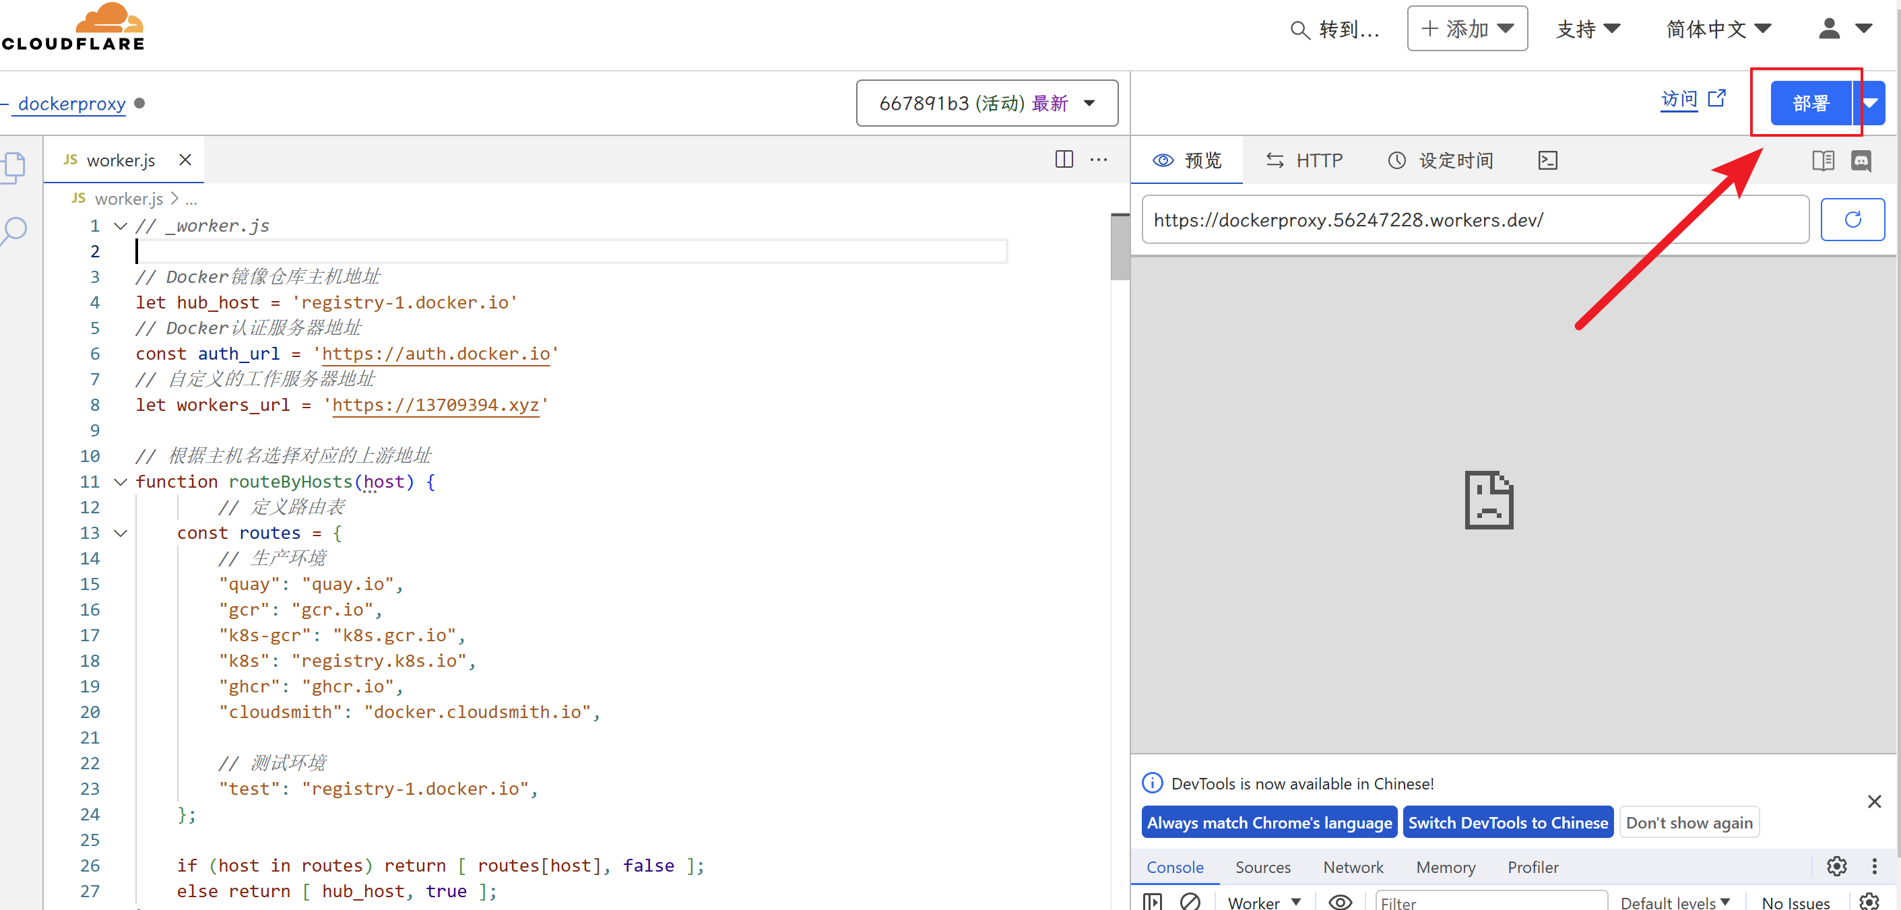Image resolution: width=1901 pixels, height=910 pixels.
Task: Open the version selector 667891b3 dropdown
Action: tap(987, 102)
